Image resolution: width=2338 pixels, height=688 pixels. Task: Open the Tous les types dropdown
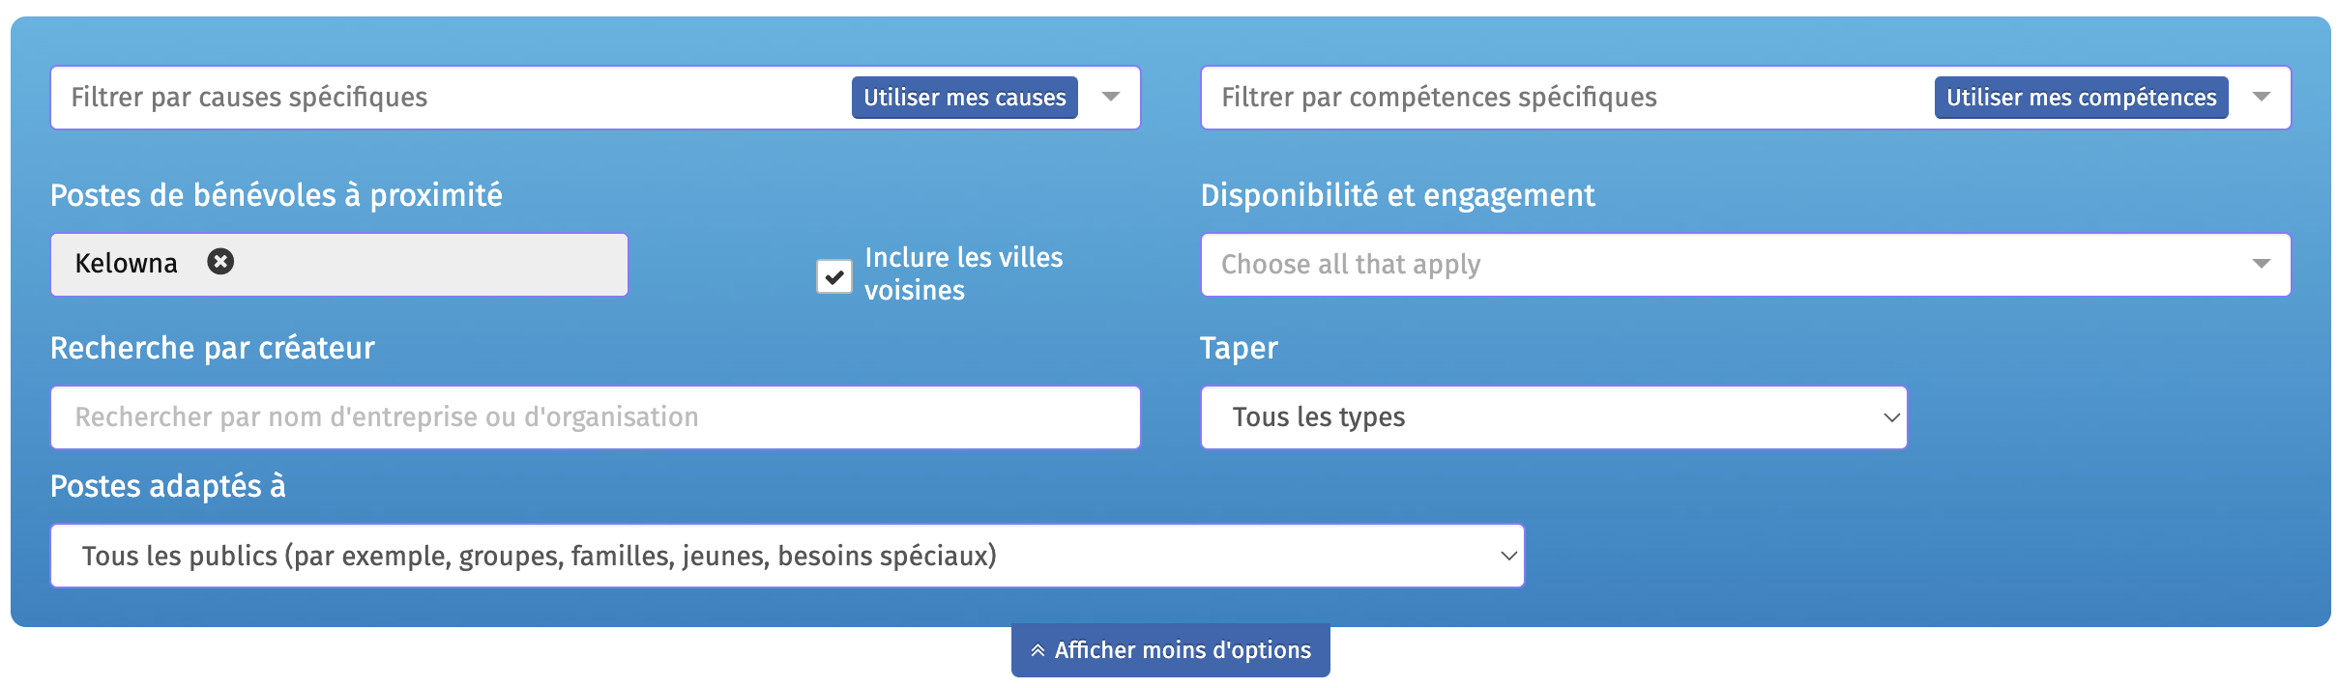(1554, 417)
